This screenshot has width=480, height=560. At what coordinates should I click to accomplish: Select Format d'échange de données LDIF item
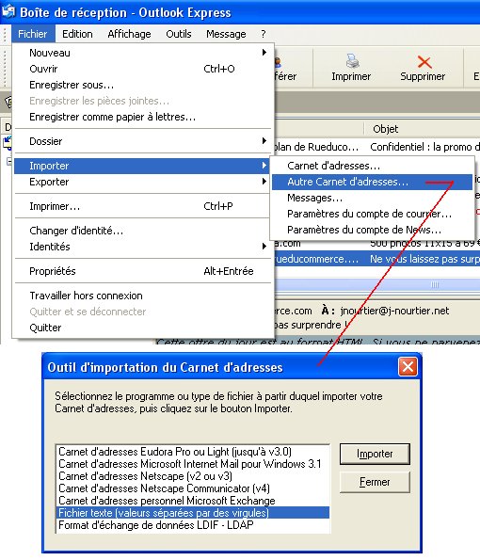(x=193, y=524)
